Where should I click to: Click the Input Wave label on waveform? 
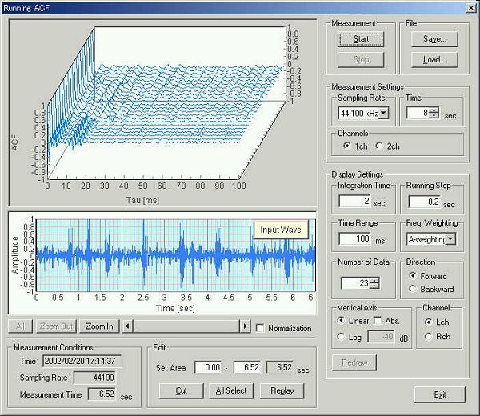281,230
